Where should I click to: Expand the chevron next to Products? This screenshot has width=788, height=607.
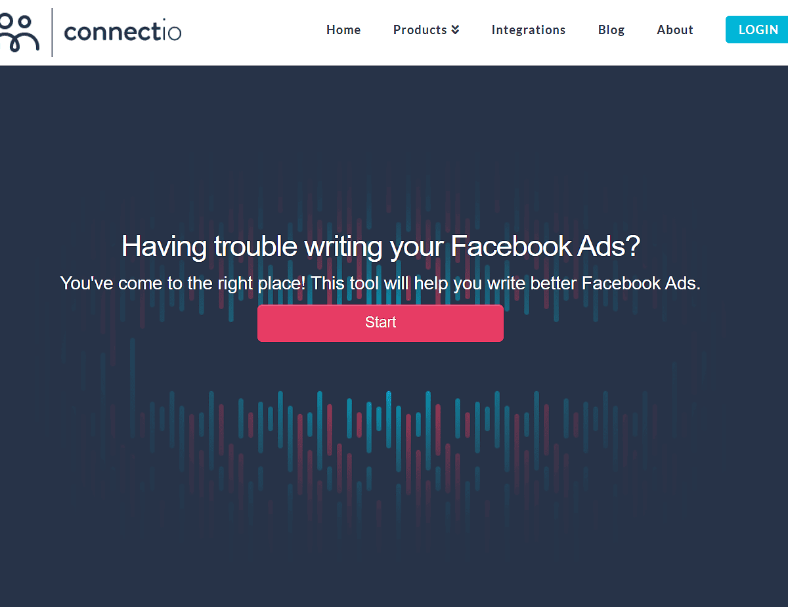(x=456, y=29)
